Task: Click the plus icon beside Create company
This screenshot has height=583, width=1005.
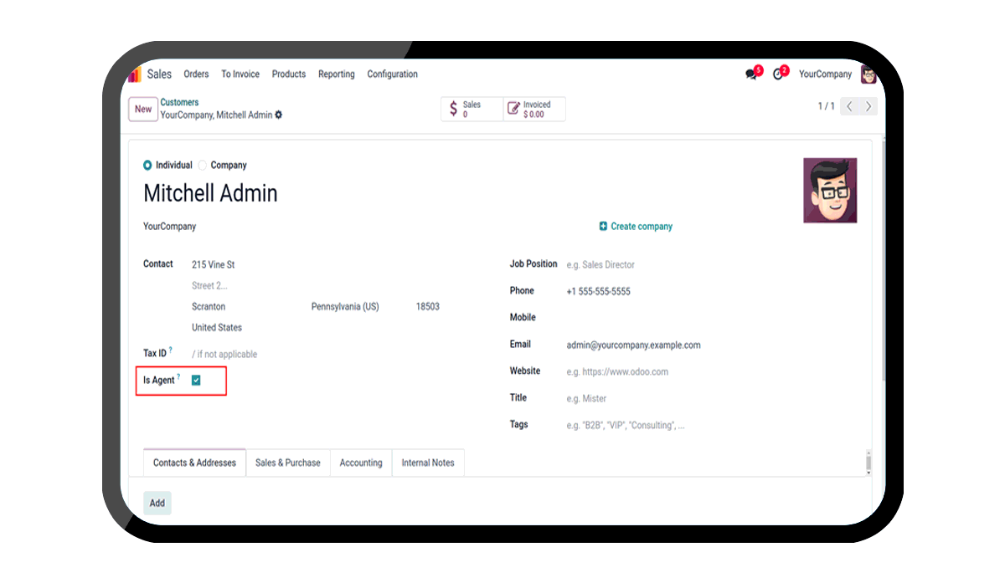Action: 603,227
